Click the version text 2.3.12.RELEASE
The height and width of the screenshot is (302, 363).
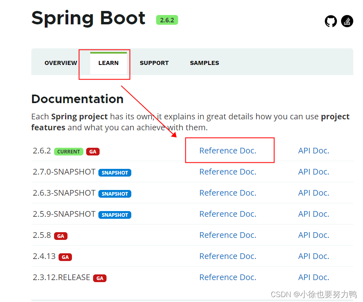(x=61, y=277)
